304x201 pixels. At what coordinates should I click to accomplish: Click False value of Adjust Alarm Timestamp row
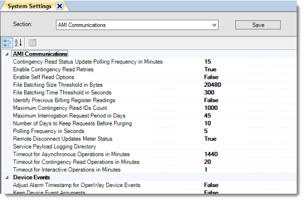pos(211,185)
